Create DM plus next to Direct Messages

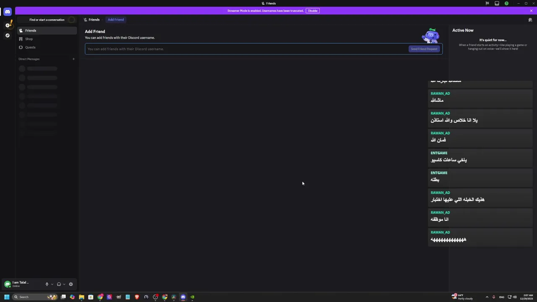73,59
